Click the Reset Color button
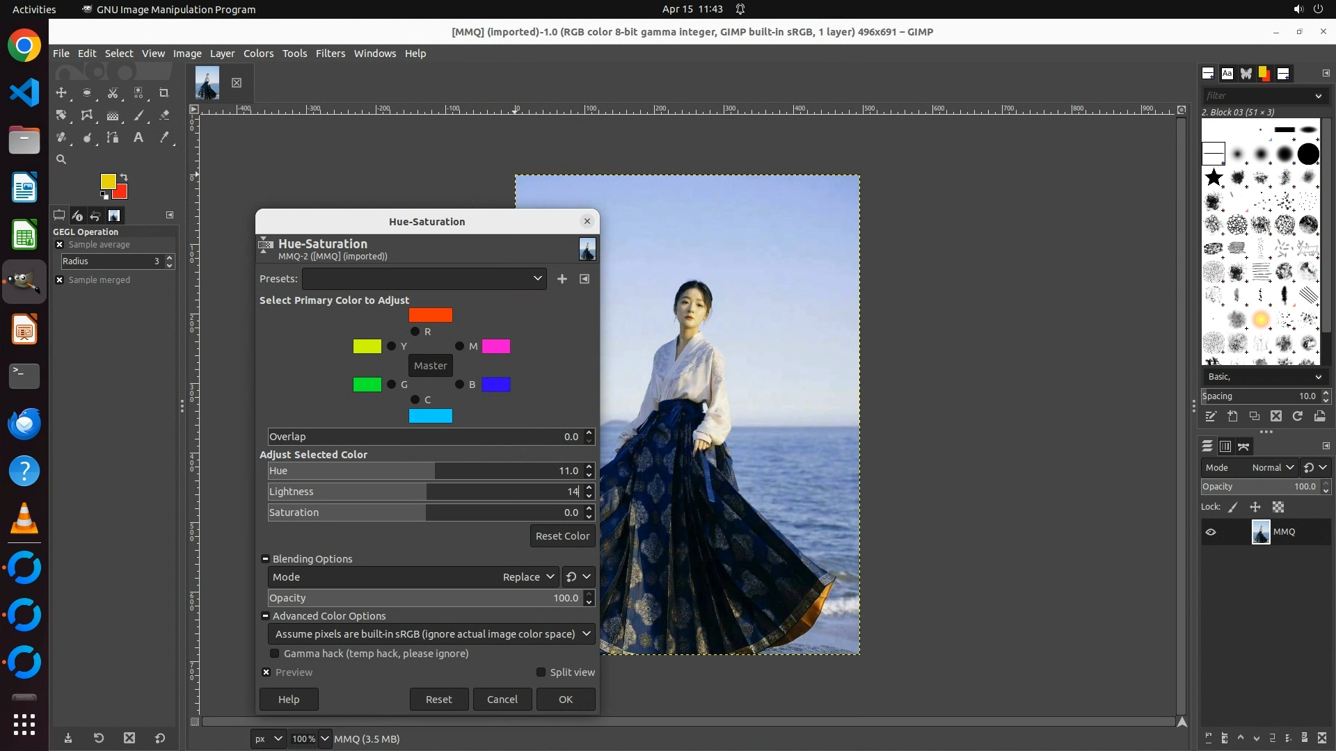Screen dimensions: 1336x751 [x=562, y=536]
